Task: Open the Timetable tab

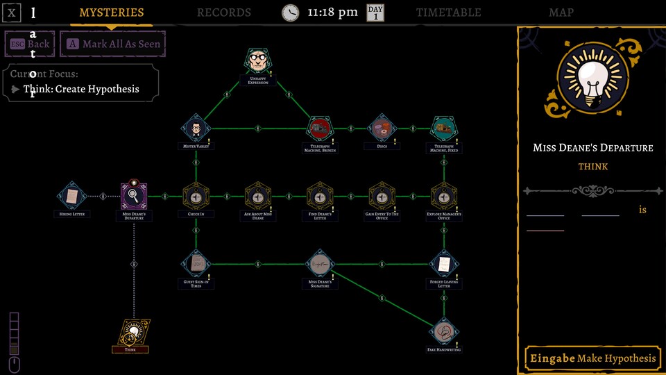Action: click(448, 12)
